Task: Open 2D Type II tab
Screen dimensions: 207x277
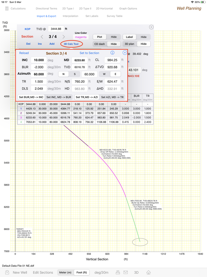Action: coord(85,9)
